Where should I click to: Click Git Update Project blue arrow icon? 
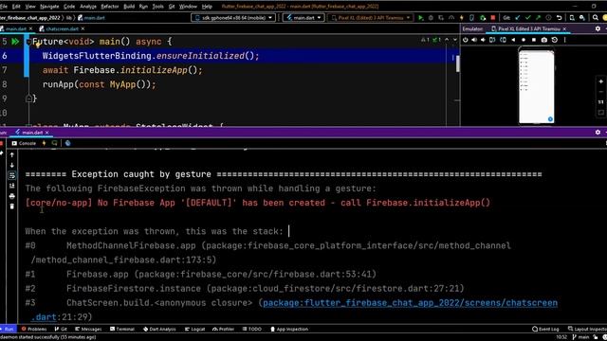518,18
